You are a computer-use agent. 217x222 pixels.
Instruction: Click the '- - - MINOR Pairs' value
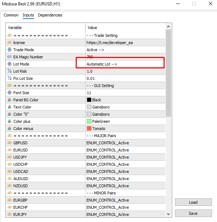coord(126,193)
